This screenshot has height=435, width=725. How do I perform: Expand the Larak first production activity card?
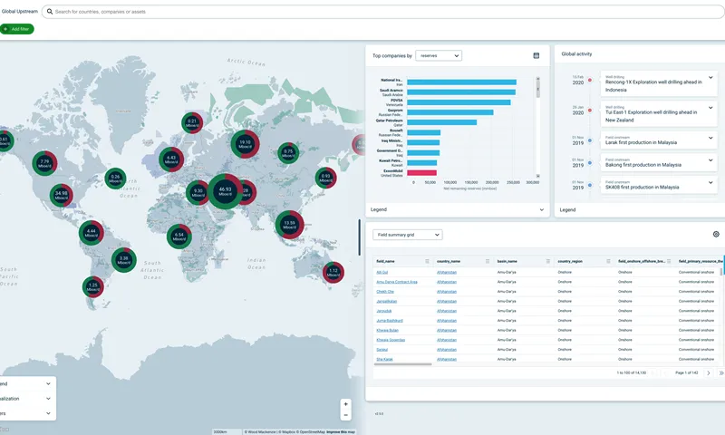point(710,140)
